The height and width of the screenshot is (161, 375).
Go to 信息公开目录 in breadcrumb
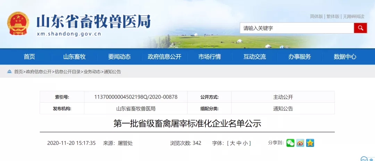68,72
